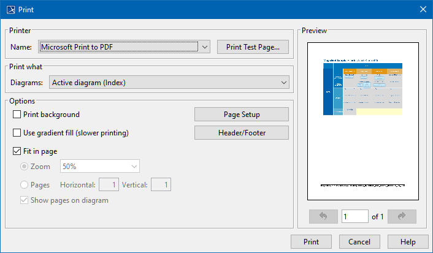The width and height of the screenshot is (433, 253).
Task: Enable the Print background checkbox
Action: [x=17, y=115]
